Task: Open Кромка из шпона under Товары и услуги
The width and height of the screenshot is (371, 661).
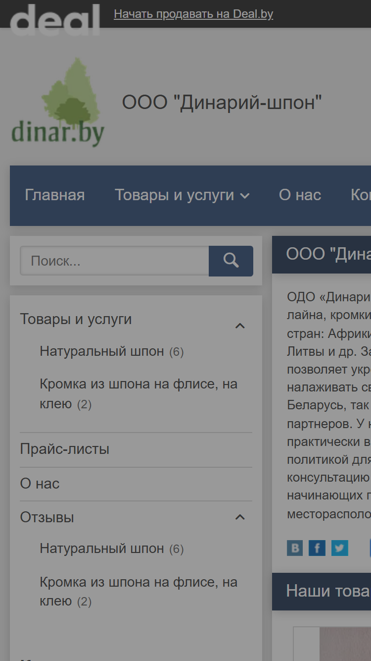Action: tap(139, 394)
